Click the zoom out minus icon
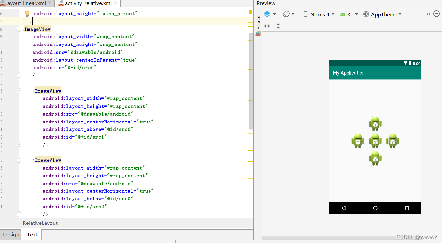The width and height of the screenshot is (442, 243). (437, 14)
